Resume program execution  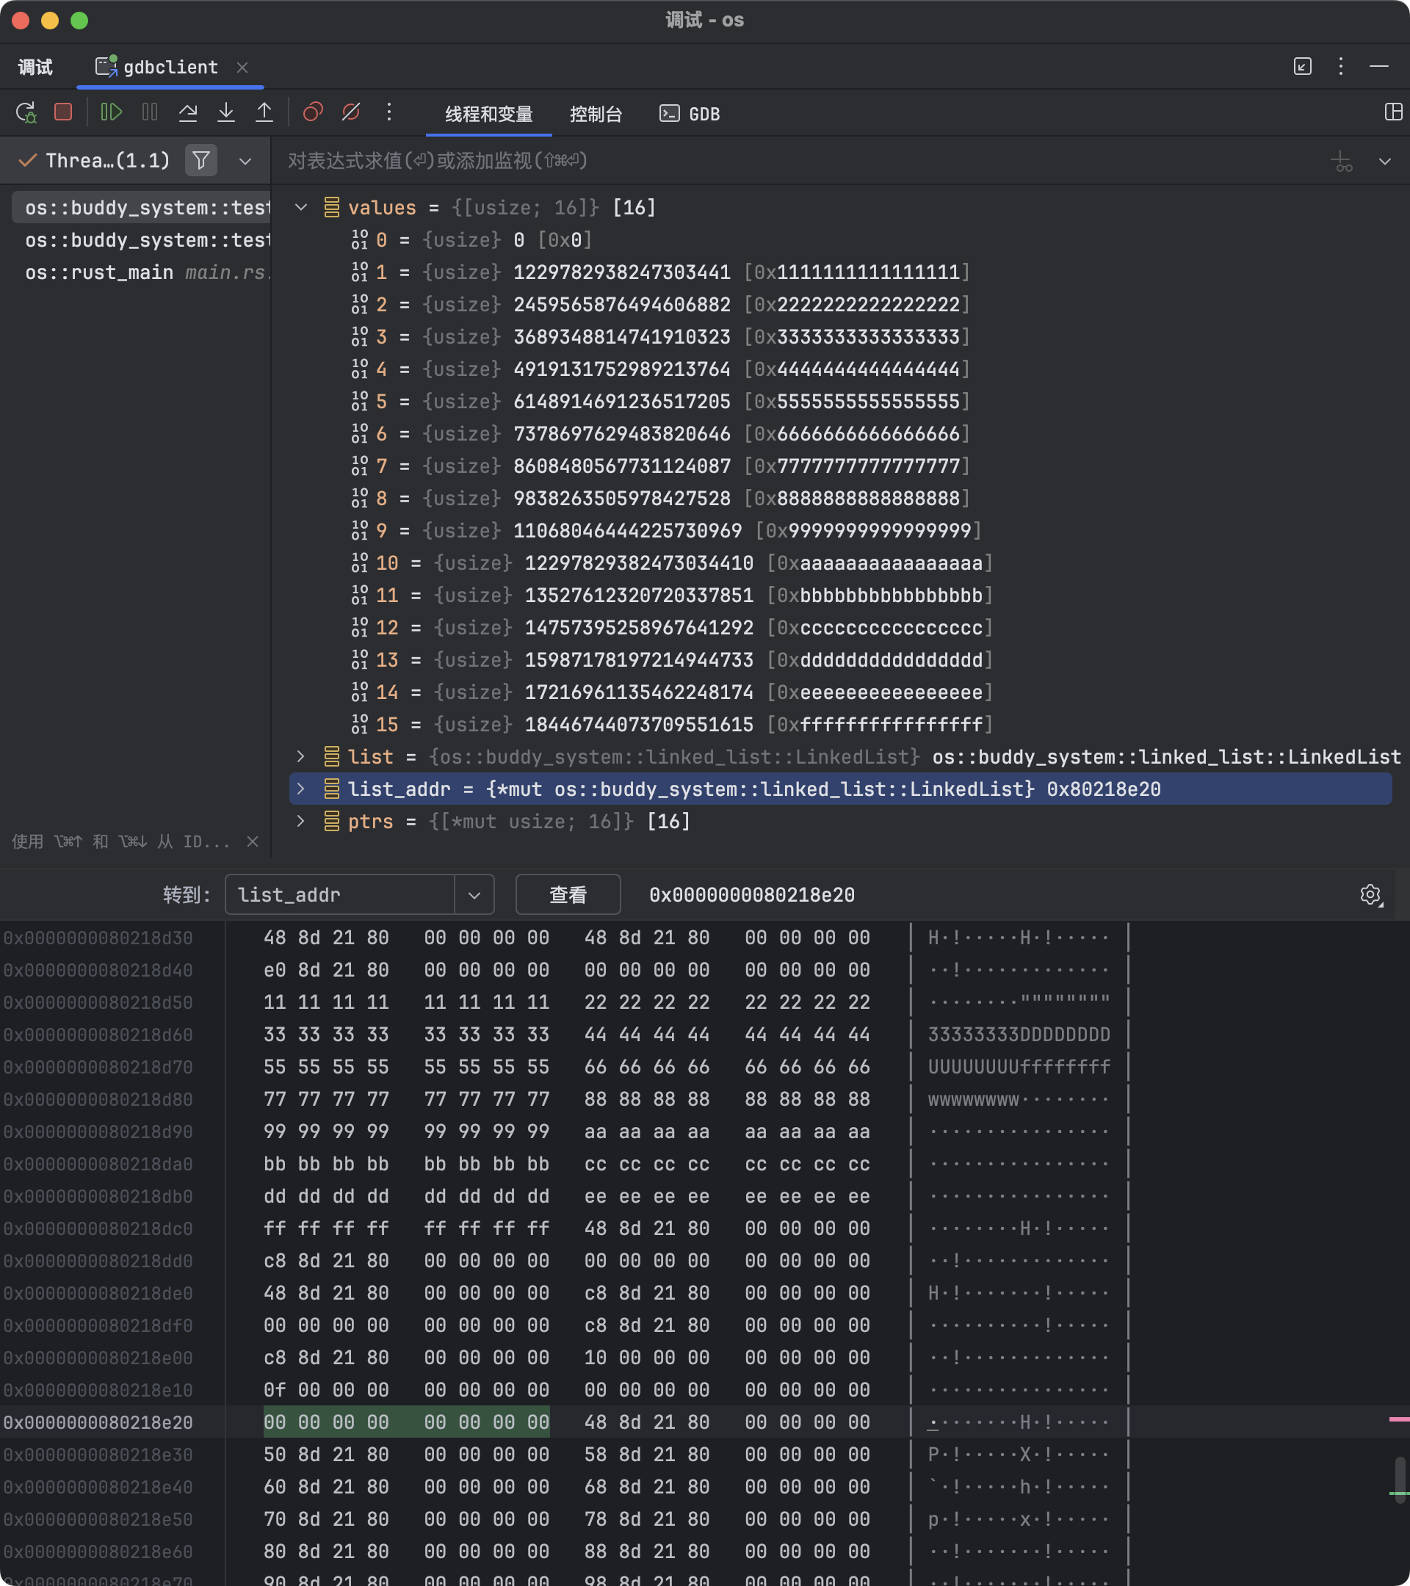click(x=111, y=112)
